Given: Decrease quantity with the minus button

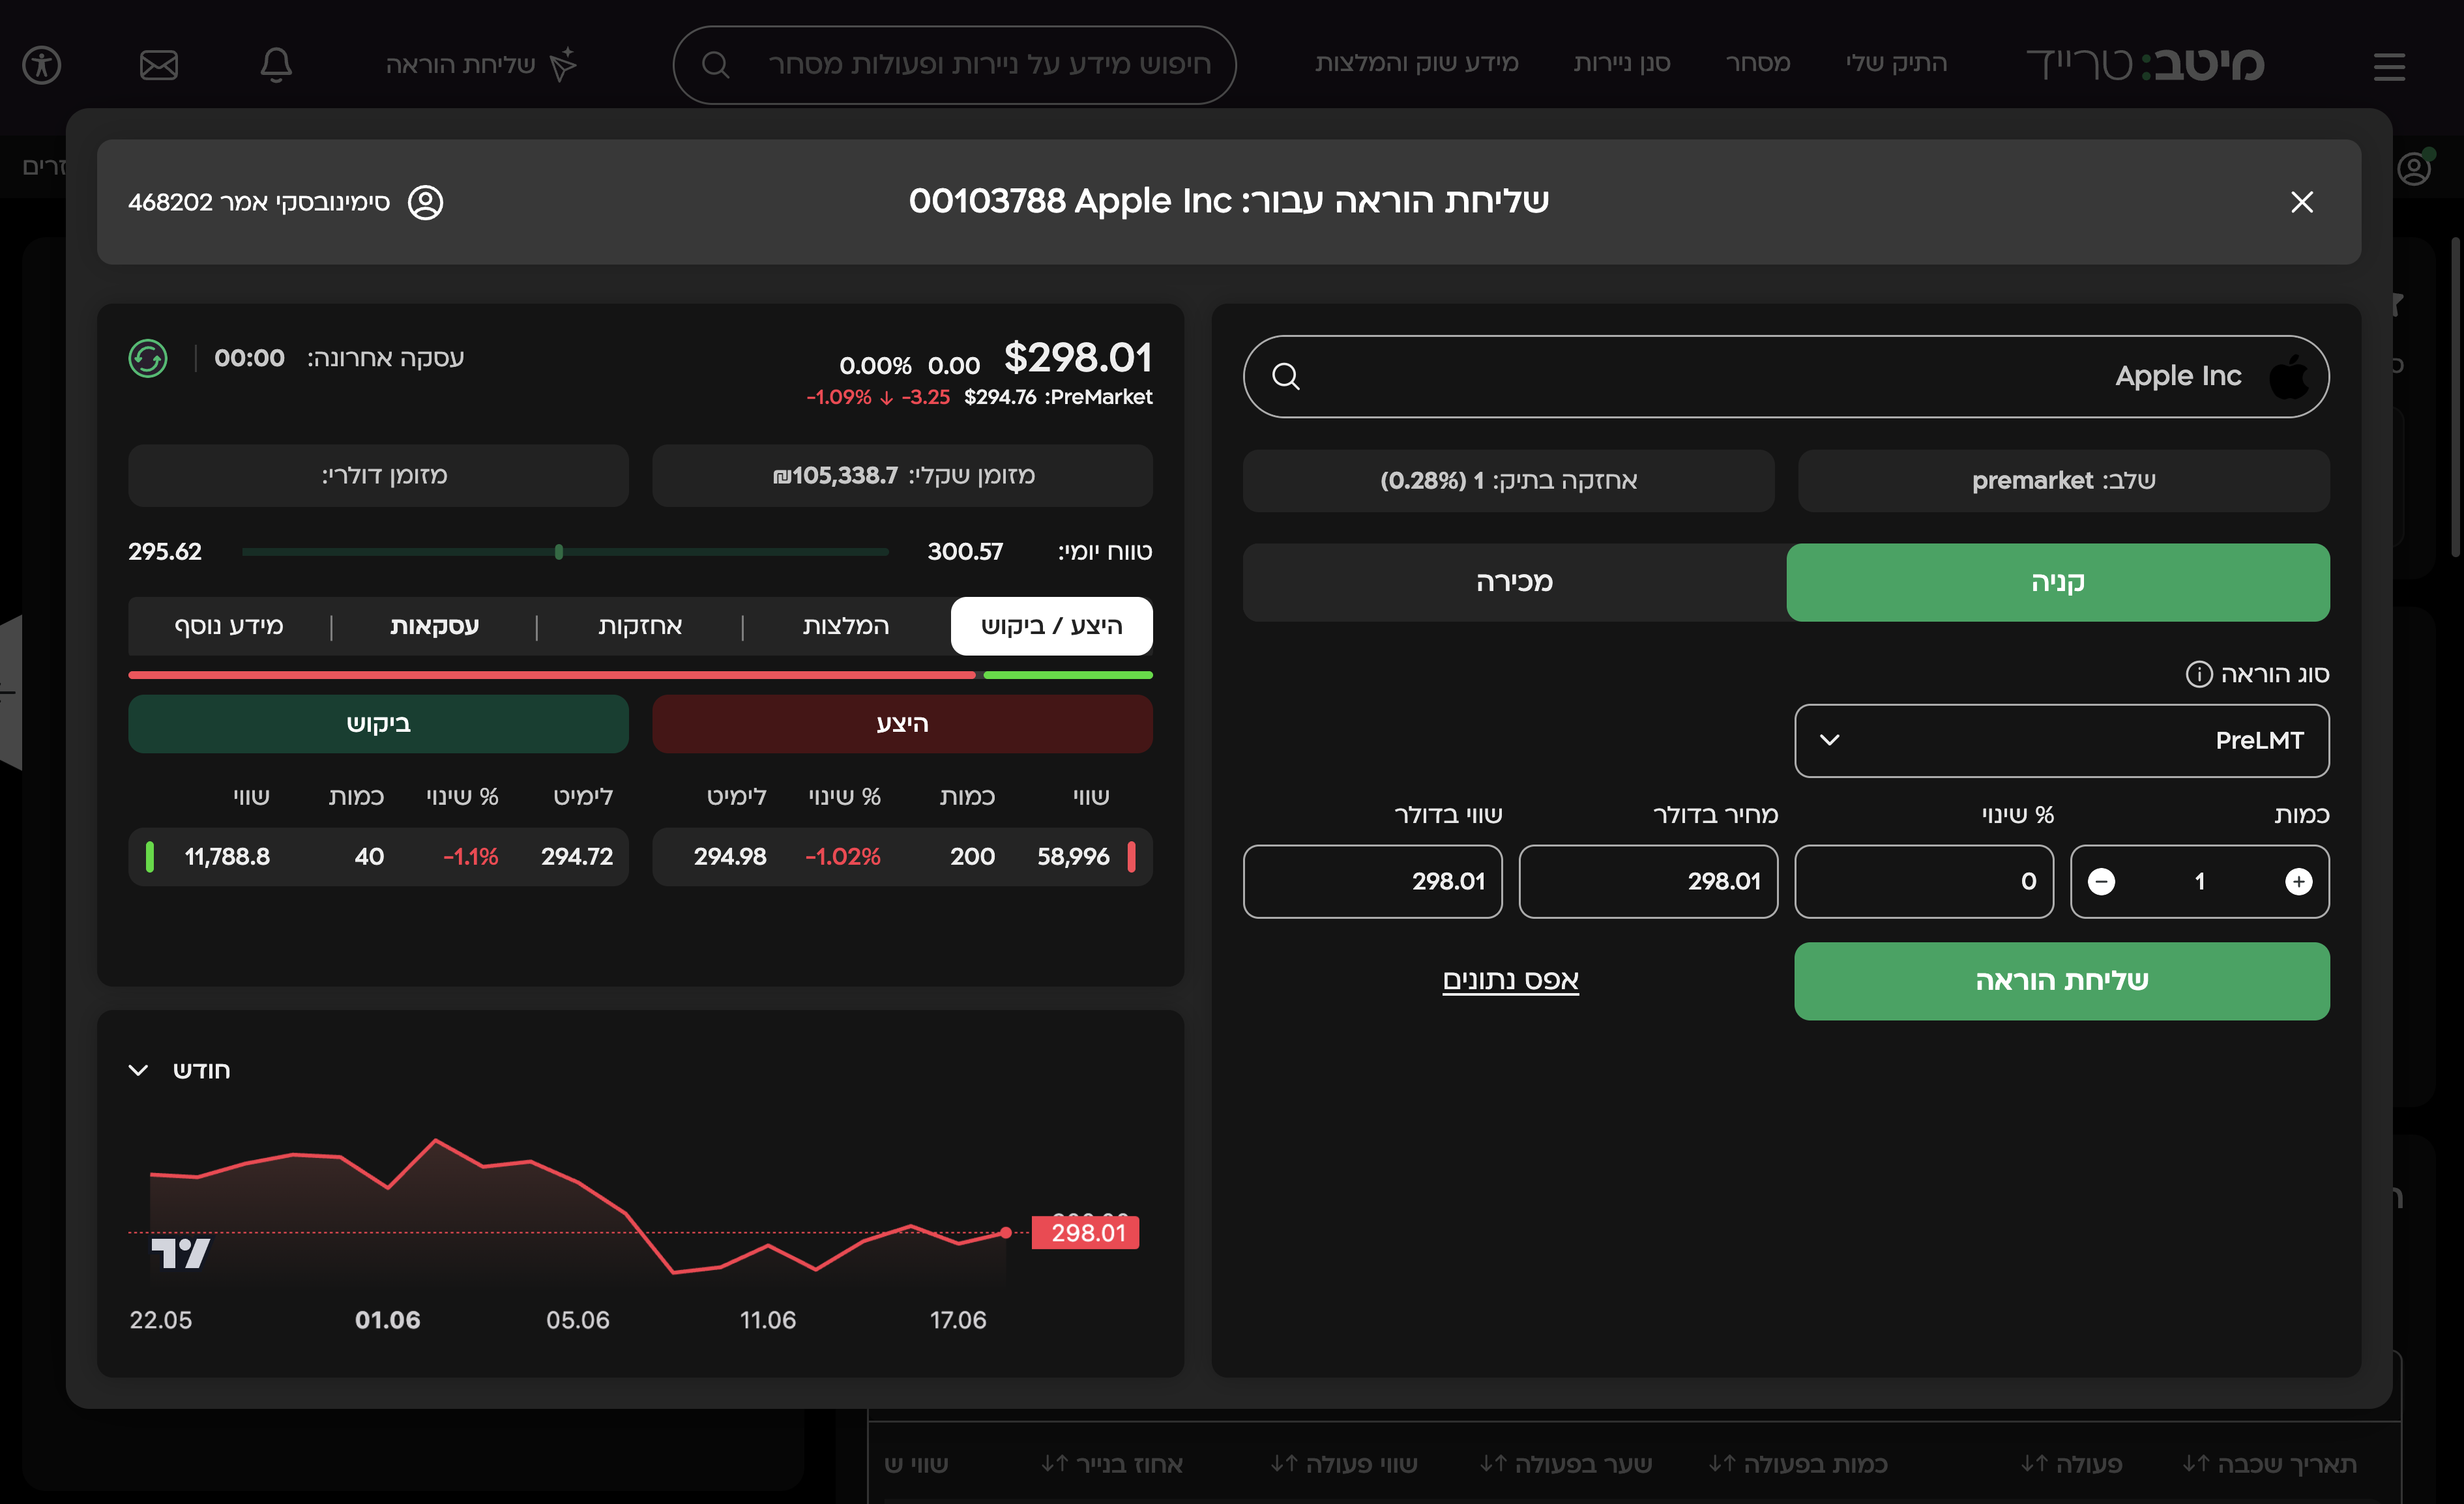Looking at the screenshot, I should (x=2102, y=881).
